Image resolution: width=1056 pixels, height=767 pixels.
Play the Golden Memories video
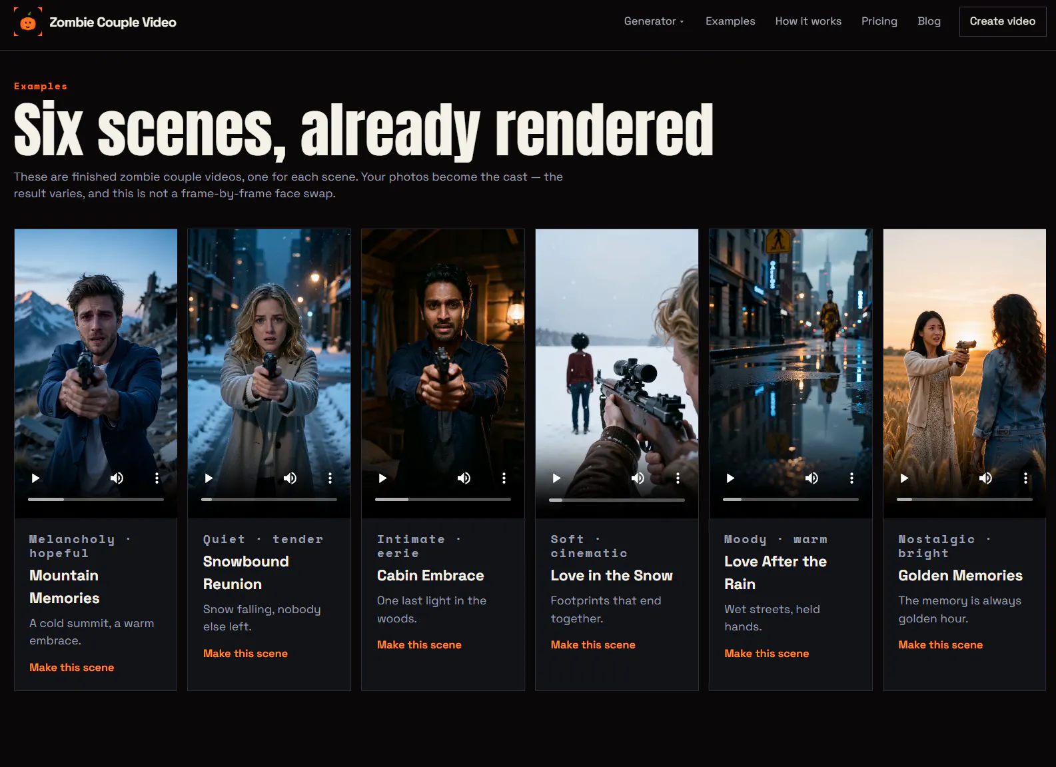(x=904, y=478)
